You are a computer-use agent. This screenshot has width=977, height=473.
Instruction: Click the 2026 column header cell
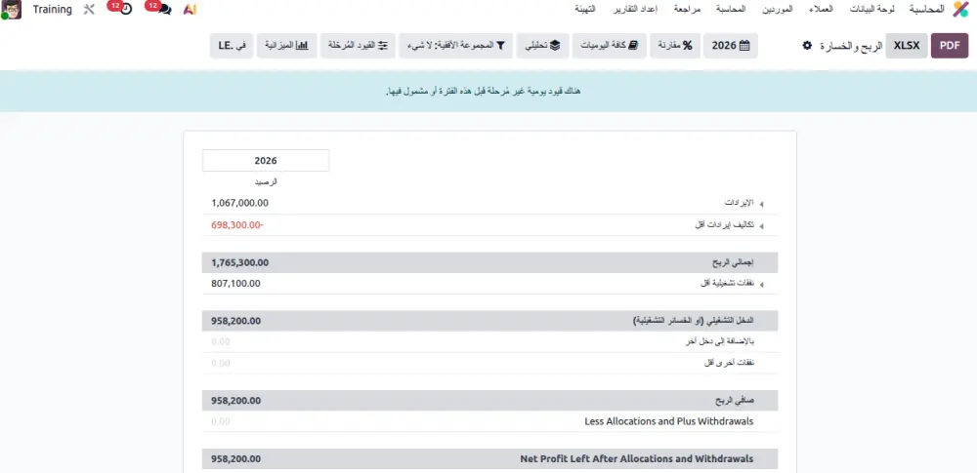(266, 161)
